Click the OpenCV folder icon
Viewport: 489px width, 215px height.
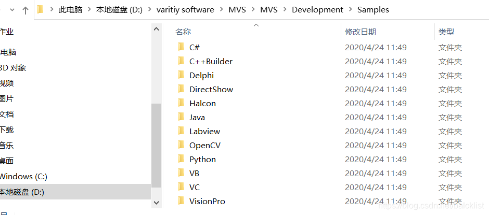point(181,145)
